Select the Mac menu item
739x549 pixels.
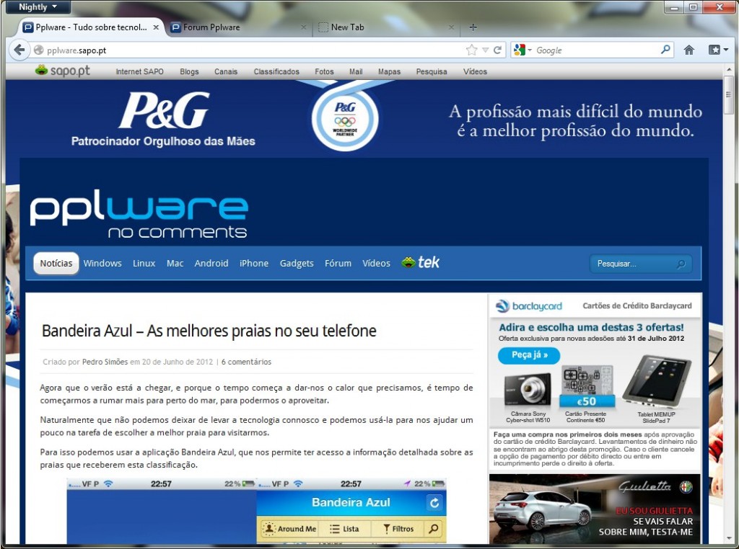(175, 264)
